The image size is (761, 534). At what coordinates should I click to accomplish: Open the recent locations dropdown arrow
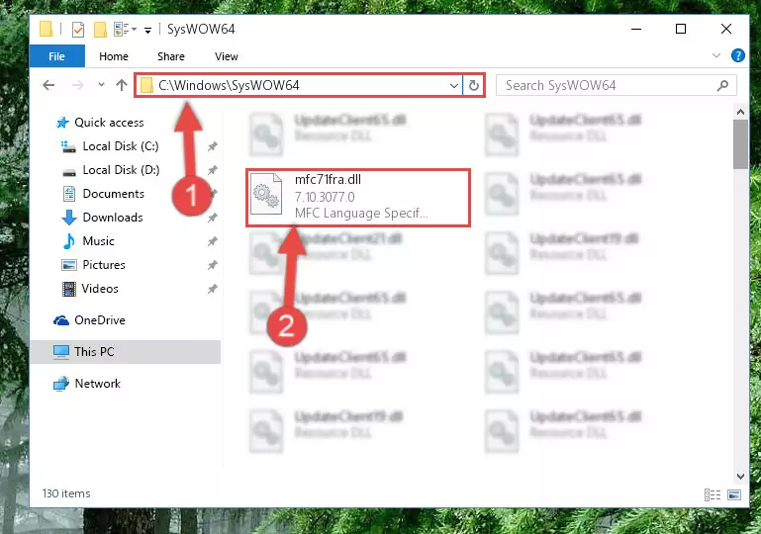click(101, 85)
